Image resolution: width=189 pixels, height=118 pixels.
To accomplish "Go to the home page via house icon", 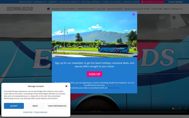I will [48, 9].
